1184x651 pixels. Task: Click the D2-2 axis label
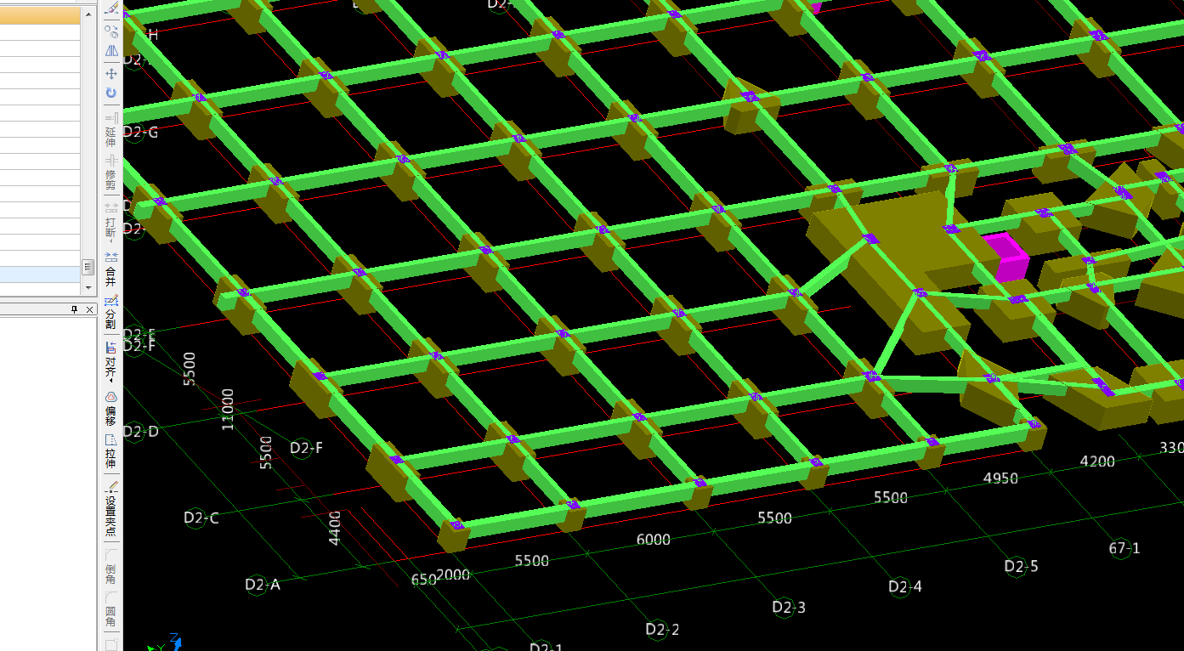point(662,630)
